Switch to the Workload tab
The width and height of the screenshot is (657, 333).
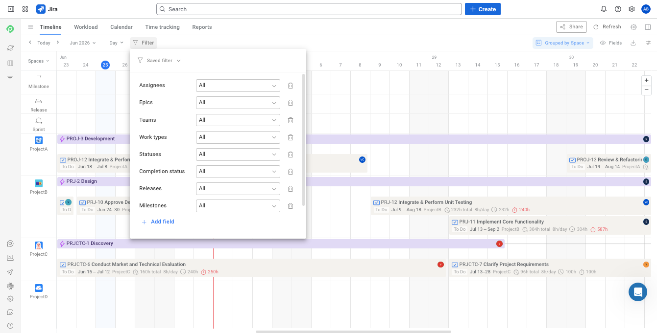click(x=86, y=27)
